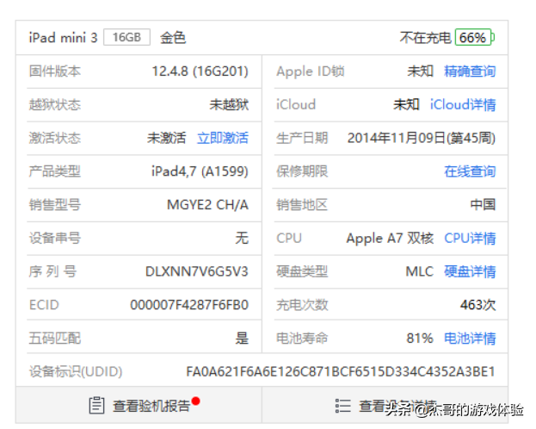
Task: Click the 保修期限 label
Action: coord(302,171)
